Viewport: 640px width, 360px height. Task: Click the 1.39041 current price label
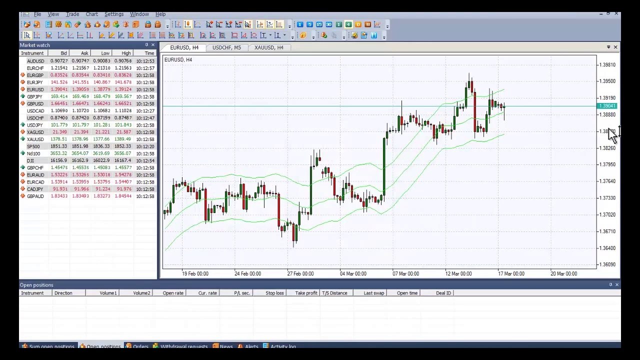click(x=607, y=106)
